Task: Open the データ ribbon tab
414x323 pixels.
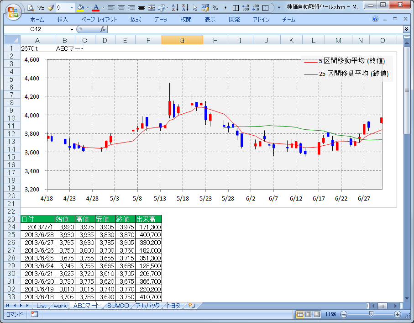Action: tap(161, 20)
